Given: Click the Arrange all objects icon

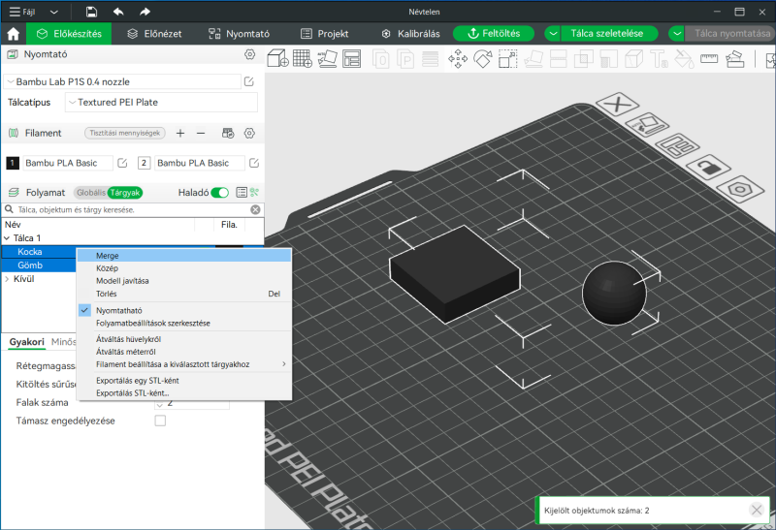Looking at the screenshot, I should click(351, 59).
